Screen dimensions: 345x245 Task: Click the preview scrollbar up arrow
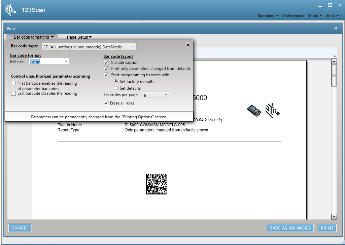click(x=334, y=62)
